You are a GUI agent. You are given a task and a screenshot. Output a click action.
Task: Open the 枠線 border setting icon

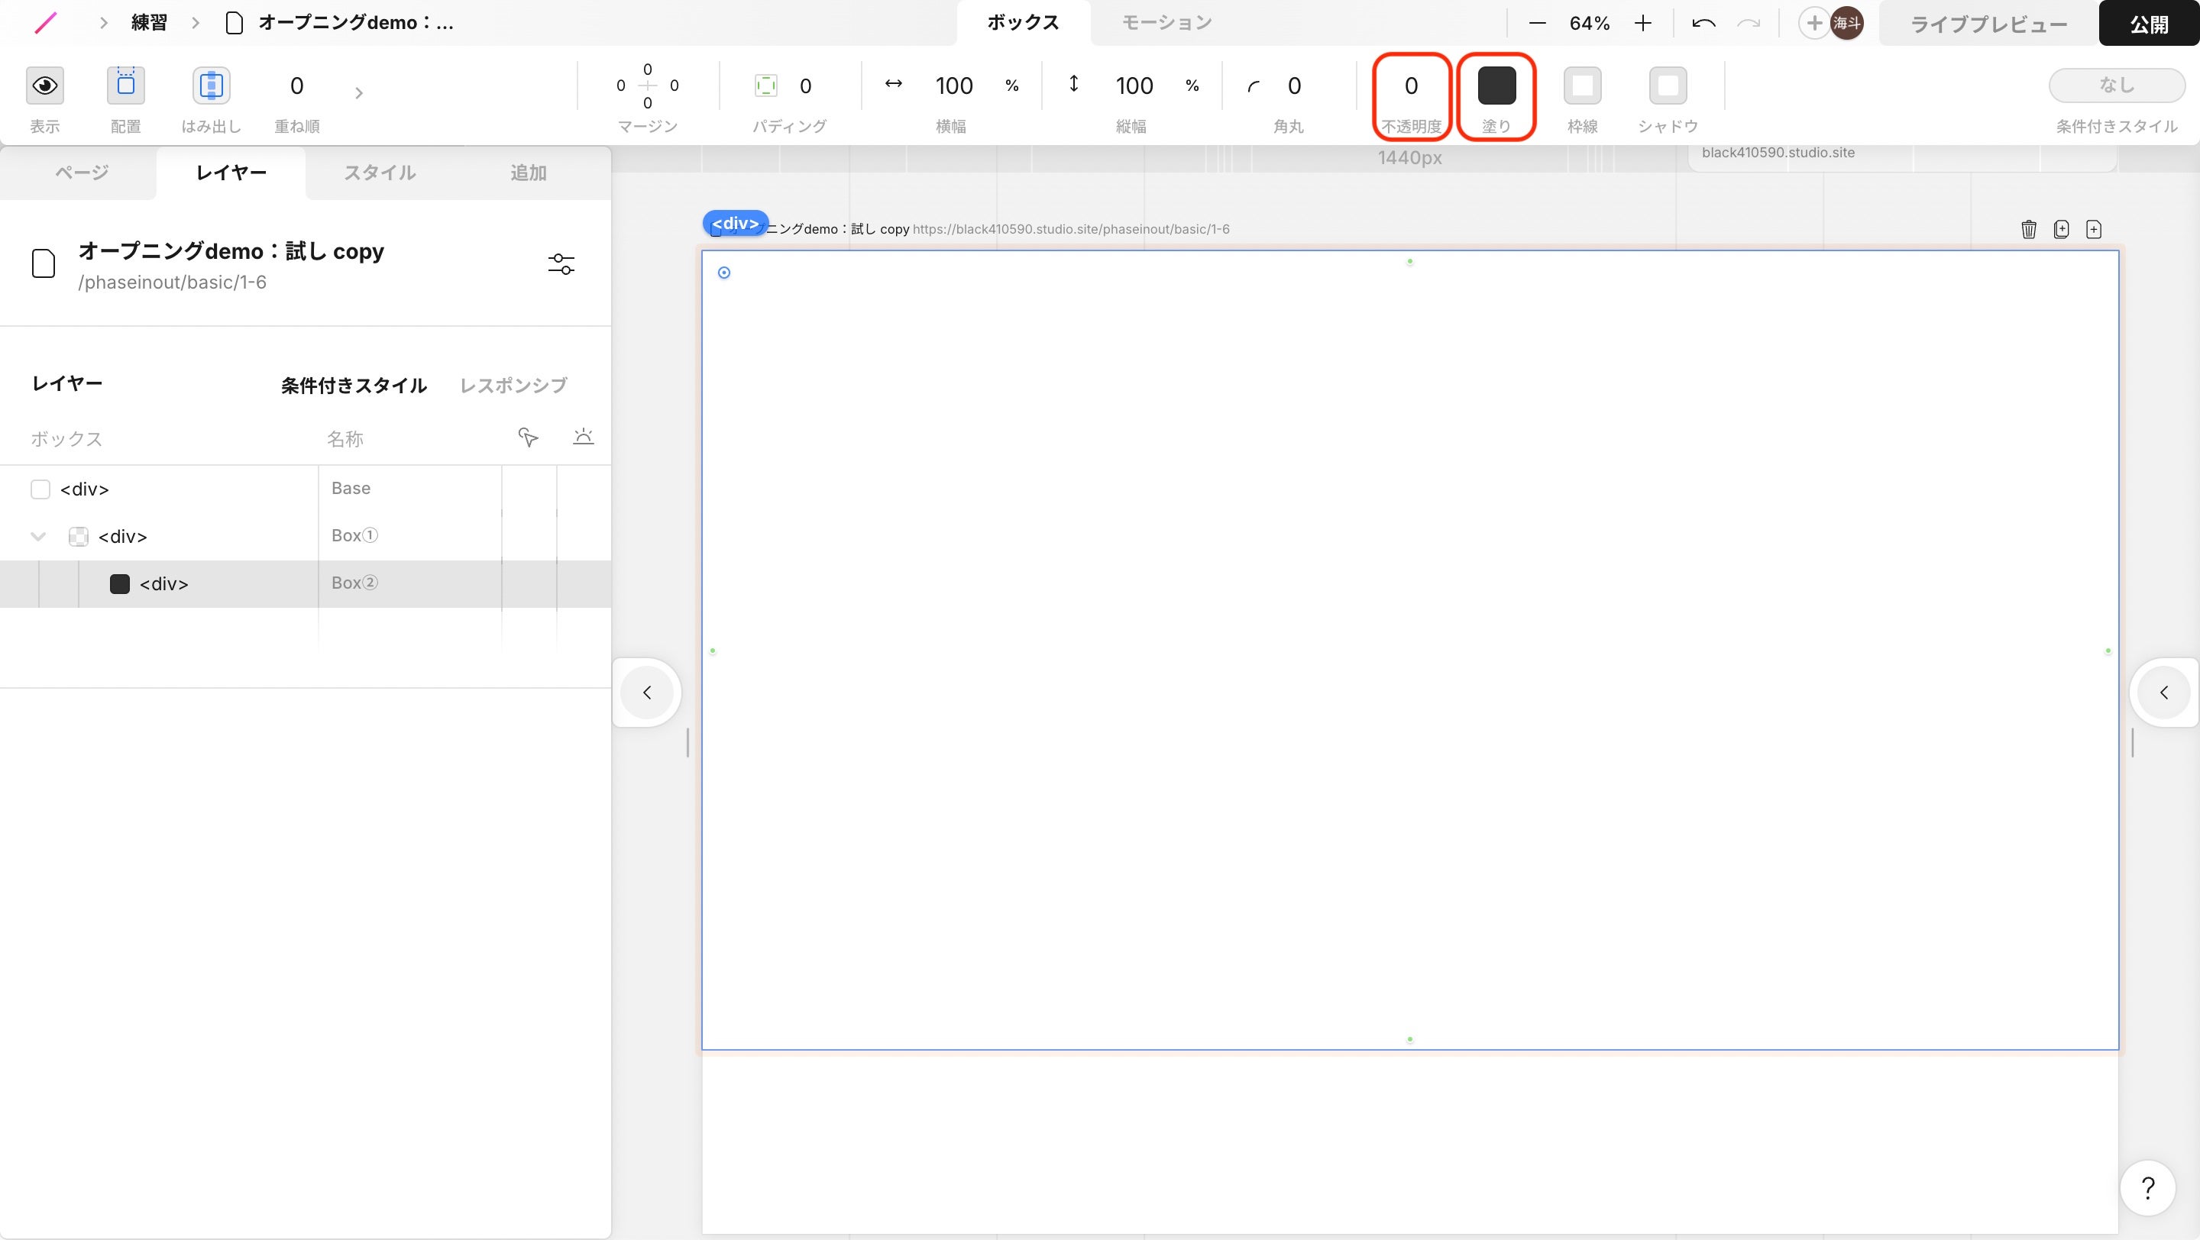pyautogui.click(x=1582, y=86)
